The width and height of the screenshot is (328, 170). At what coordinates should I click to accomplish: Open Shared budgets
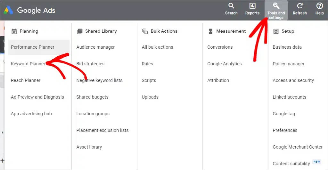(92, 97)
